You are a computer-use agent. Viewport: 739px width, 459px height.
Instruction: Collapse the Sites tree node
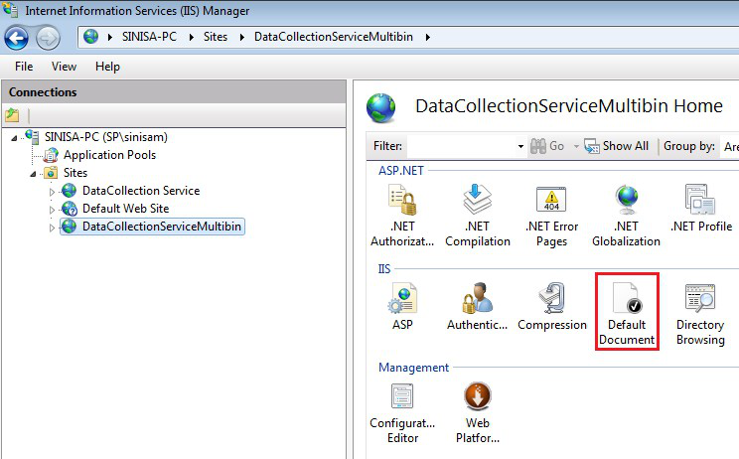33,174
